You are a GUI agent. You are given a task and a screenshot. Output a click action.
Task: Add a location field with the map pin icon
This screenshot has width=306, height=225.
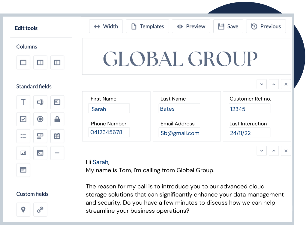click(23, 209)
